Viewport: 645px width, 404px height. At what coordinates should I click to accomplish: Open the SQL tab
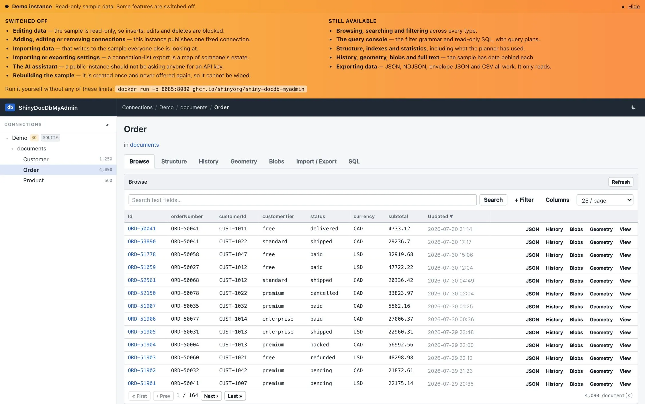(354, 161)
